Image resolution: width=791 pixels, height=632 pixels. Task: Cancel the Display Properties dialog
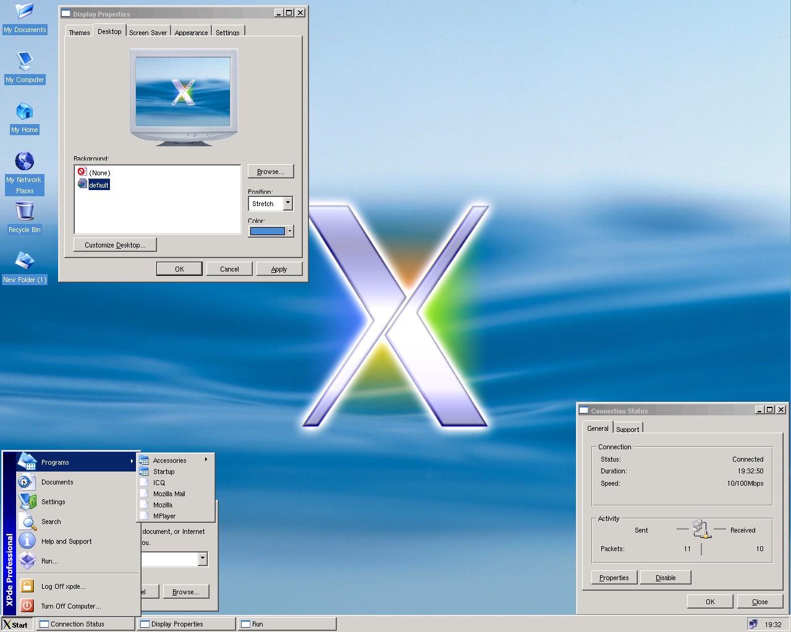coord(229,269)
